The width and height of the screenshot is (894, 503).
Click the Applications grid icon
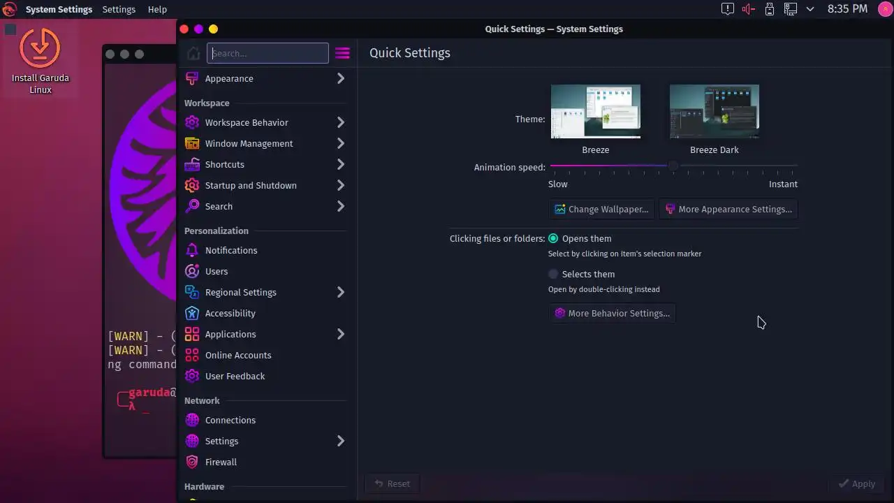(x=191, y=334)
